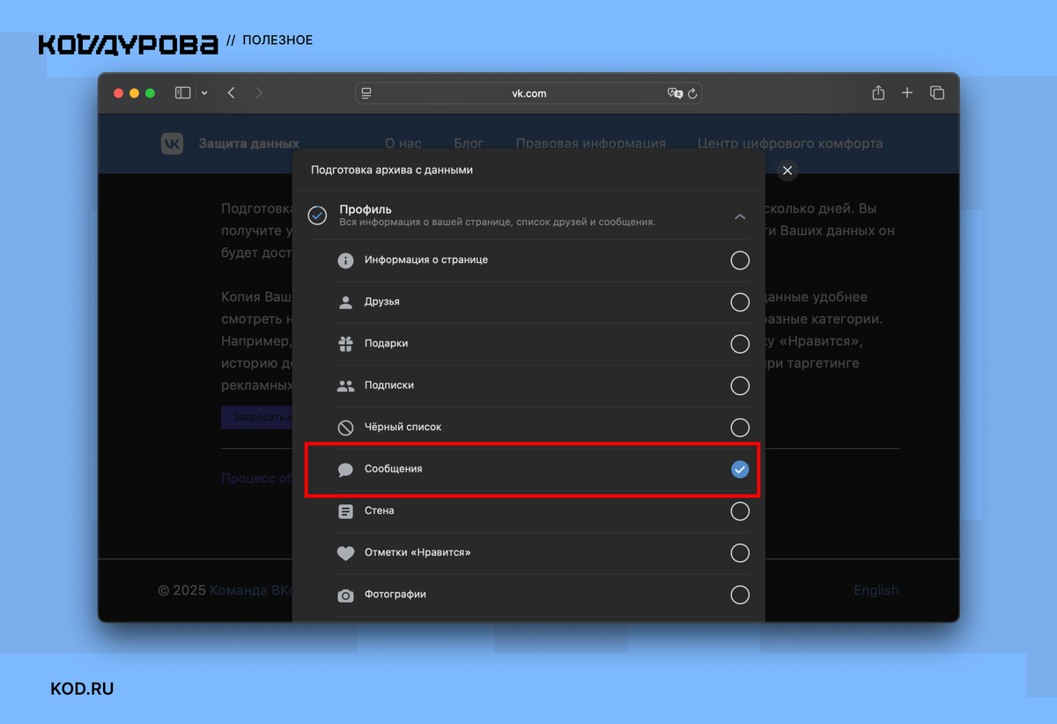Image resolution: width=1057 pixels, height=724 pixels.
Task: Switch page language to English
Action: pyautogui.click(x=876, y=590)
